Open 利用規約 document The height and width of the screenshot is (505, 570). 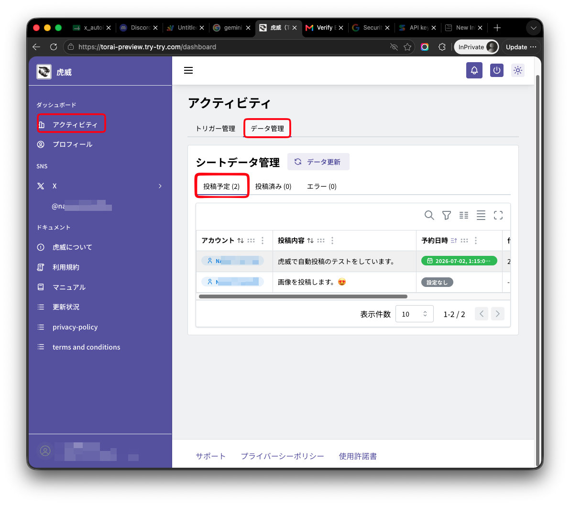pos(66,267)
